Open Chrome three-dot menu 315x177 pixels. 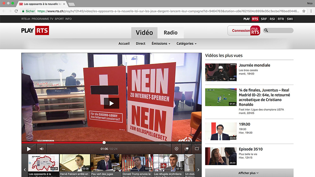coord(311,11)
